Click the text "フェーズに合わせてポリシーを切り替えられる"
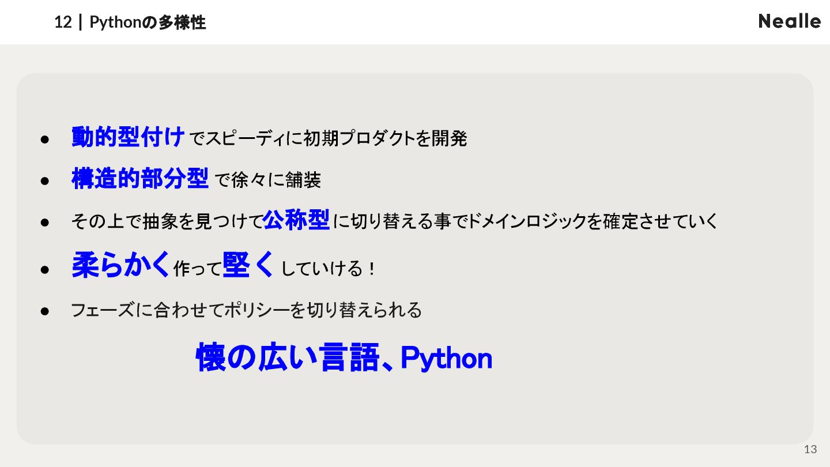 click(247, 310)
